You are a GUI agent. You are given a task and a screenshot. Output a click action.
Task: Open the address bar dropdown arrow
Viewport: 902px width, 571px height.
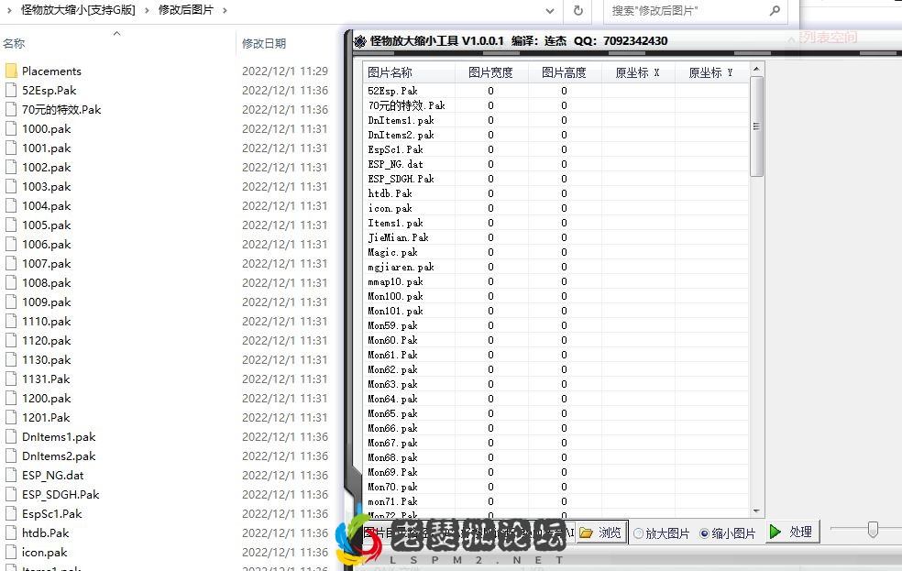click(552, 11)
